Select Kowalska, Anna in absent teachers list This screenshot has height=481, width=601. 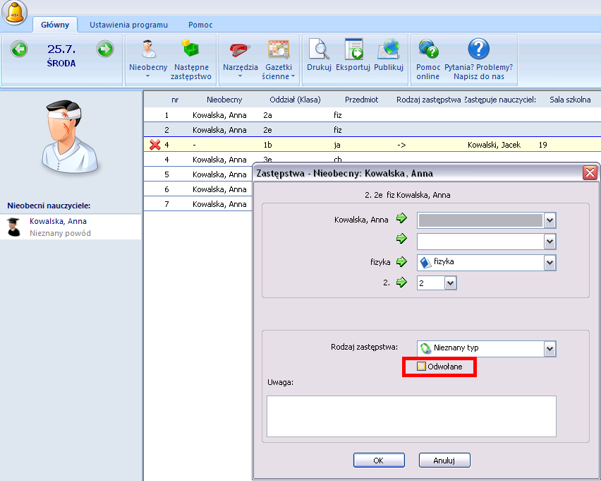coord(71,227)
